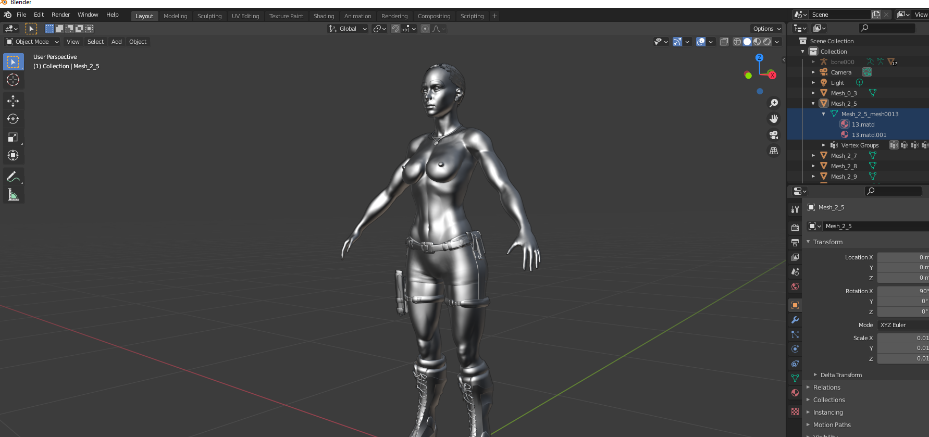Open the Object Mode dropdown
929x437 pixels.
point(32,42)
